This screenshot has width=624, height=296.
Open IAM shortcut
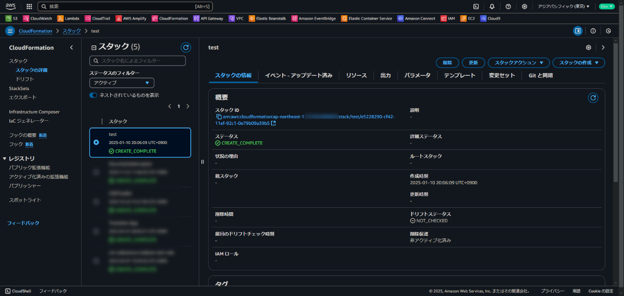point(448,19)
